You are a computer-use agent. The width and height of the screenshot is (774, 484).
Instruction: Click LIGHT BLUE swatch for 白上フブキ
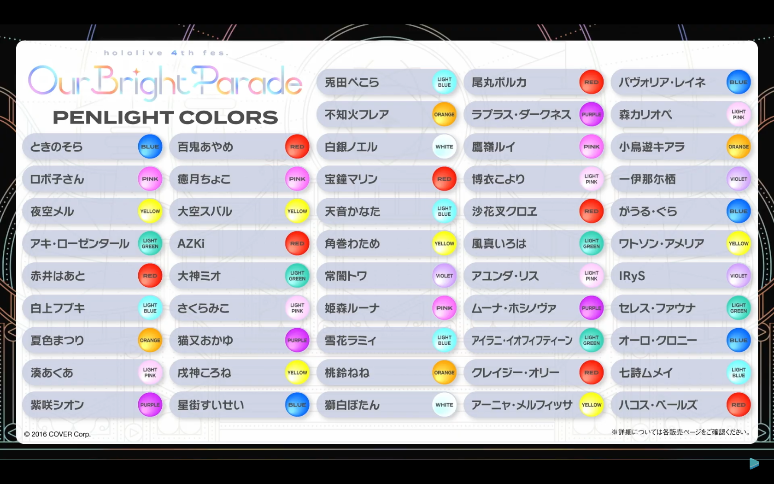pyautogui.click(x=150, y=308)
